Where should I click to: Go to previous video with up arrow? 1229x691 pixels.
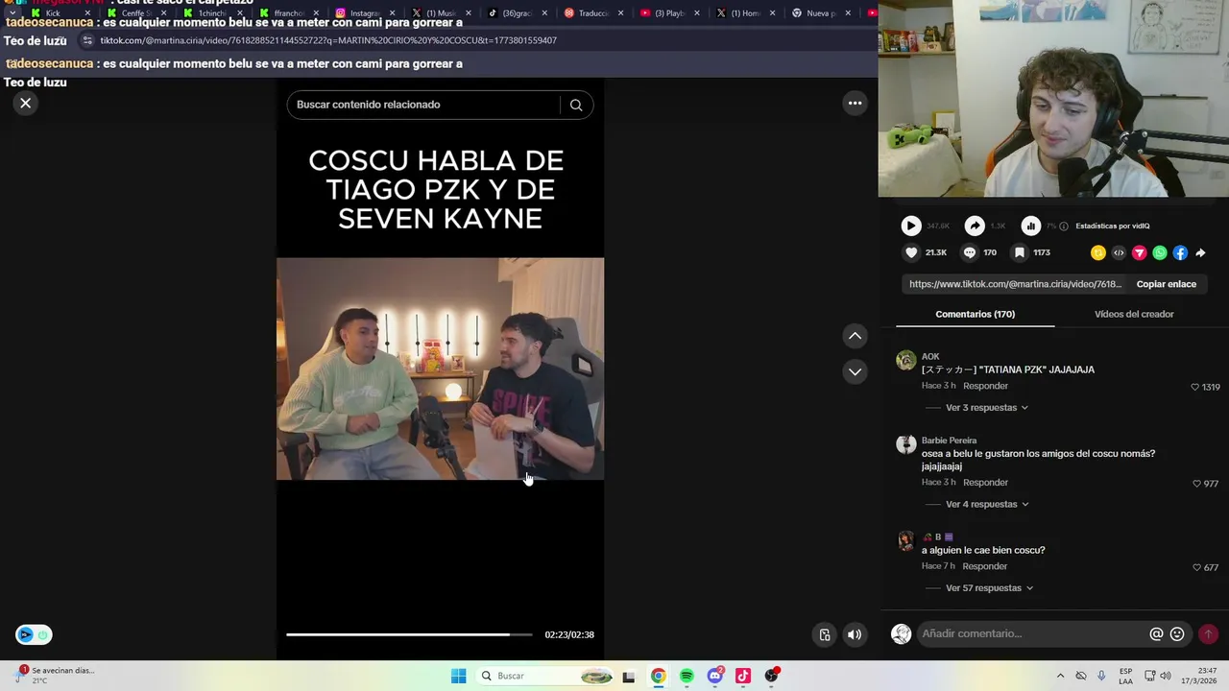[x=855, y=336]
